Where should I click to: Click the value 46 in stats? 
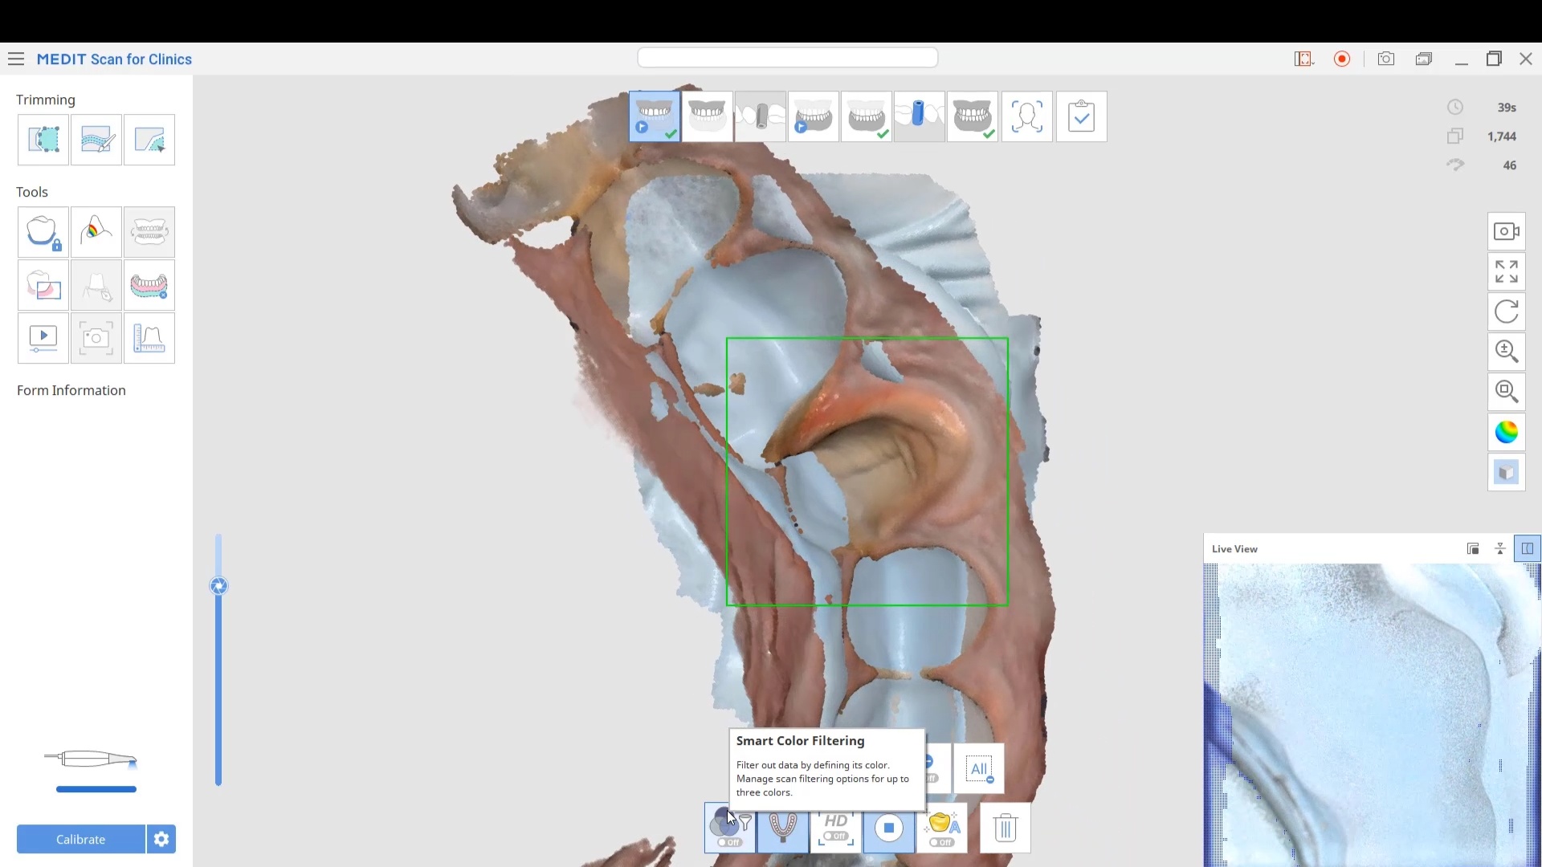[x=1510, y=165]
